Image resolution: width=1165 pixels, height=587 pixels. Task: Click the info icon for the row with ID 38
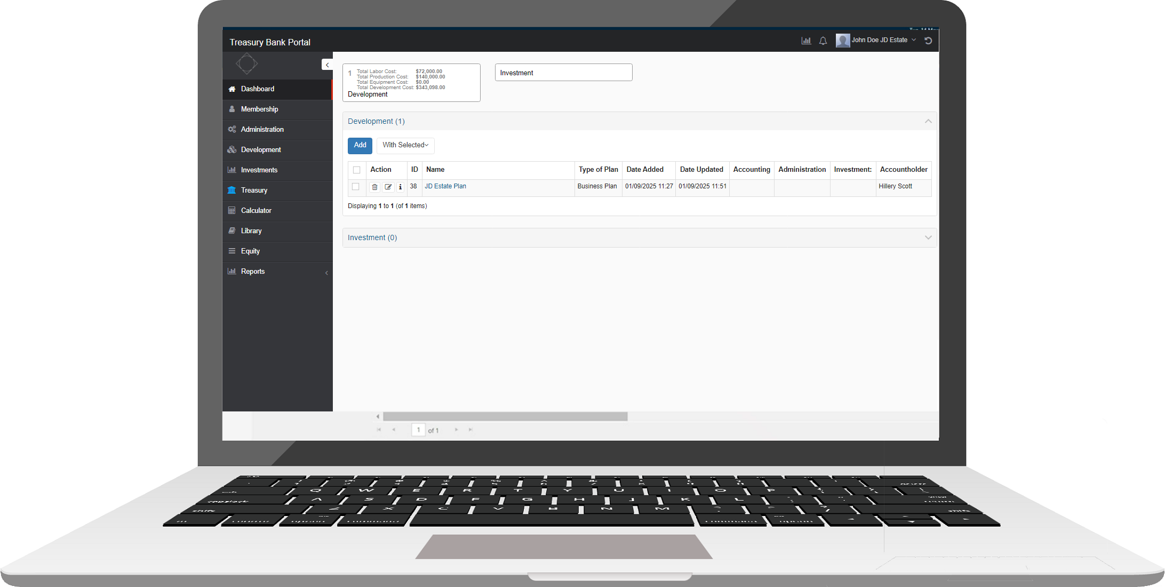pyautogui.click(x=401, y=187)
